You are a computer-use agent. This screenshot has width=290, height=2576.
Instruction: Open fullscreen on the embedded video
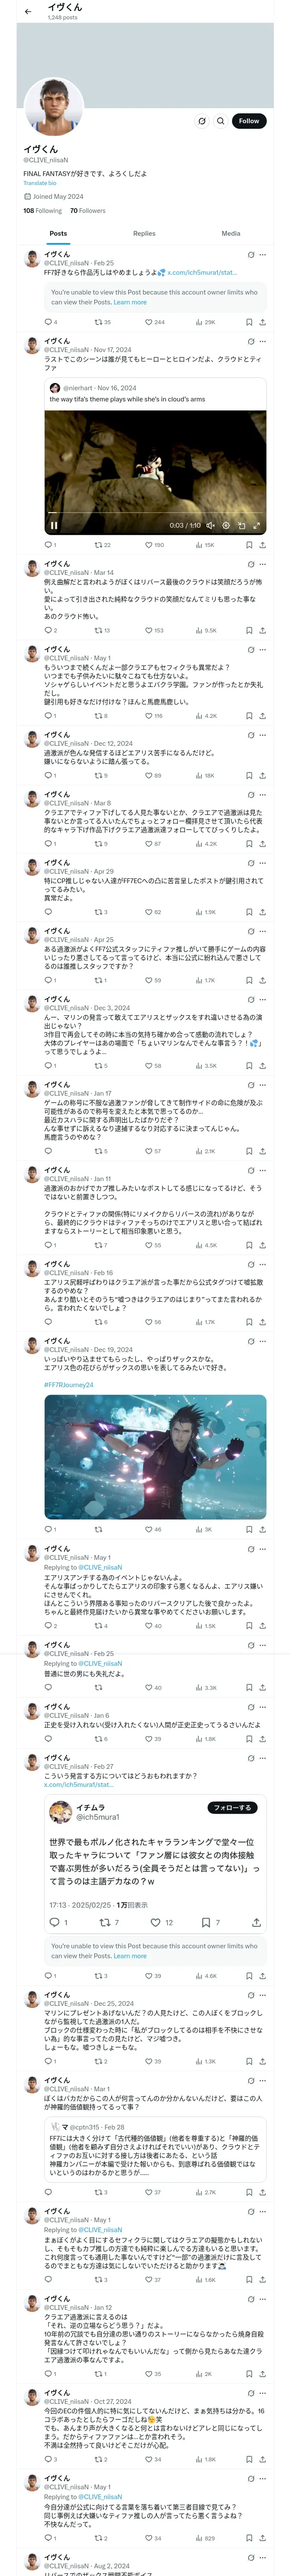(256, 525)
